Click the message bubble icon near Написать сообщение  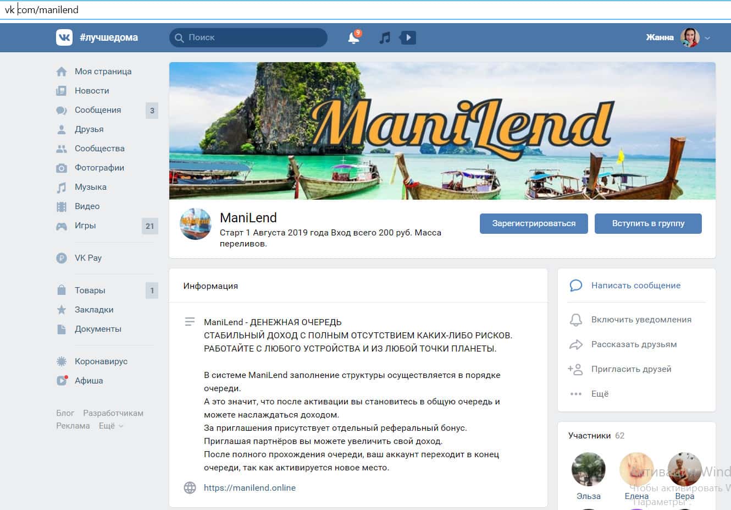pos(575,286)
